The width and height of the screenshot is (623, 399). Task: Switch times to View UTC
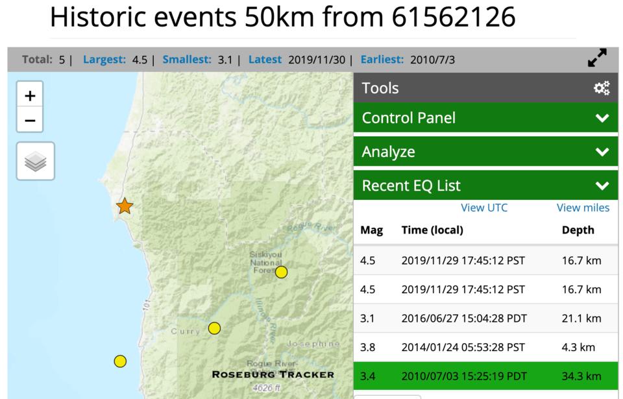[x=484, y=208]
